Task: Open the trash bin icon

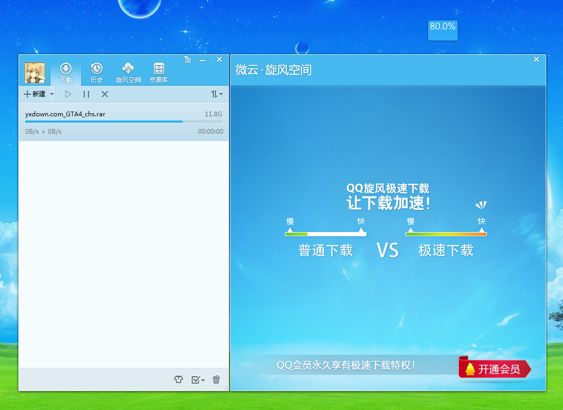Action: tap(216, 379)
